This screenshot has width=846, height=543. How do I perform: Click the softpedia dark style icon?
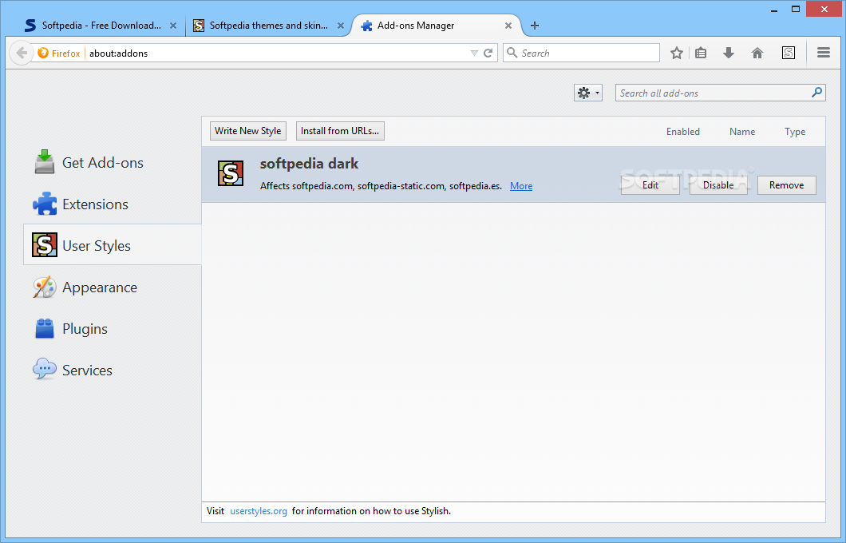[231, 173]
